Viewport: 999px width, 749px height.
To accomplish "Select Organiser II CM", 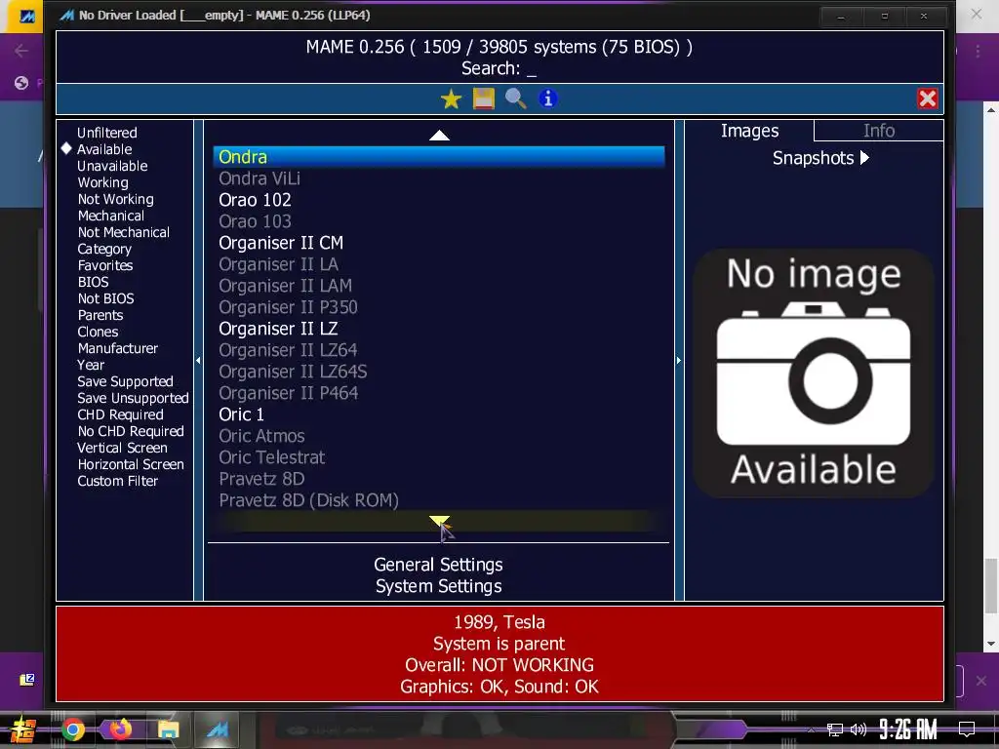I will (x=439, y=243).
